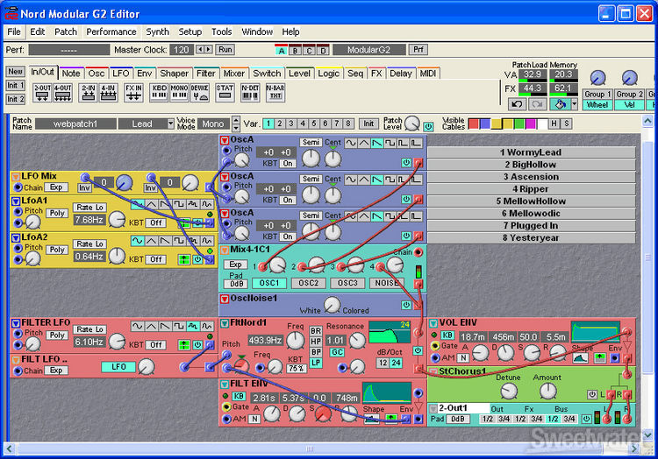The width and height of the screenshot is (658, 459).
Task: Toggle OscNoise1 module power button
Action: click(x=406, y=305)
